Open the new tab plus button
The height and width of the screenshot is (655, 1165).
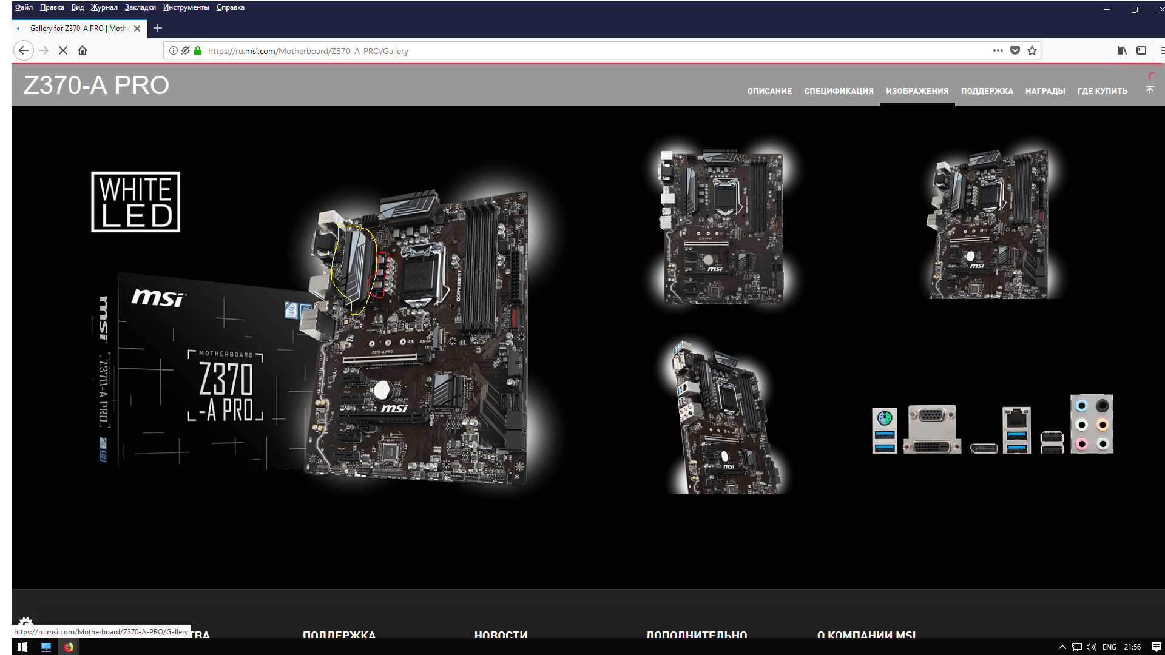tap(158, 28)
